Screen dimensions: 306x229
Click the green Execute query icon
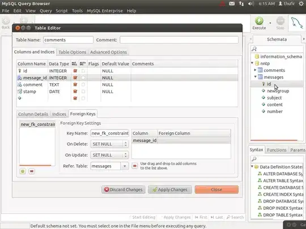click(259, 21)
